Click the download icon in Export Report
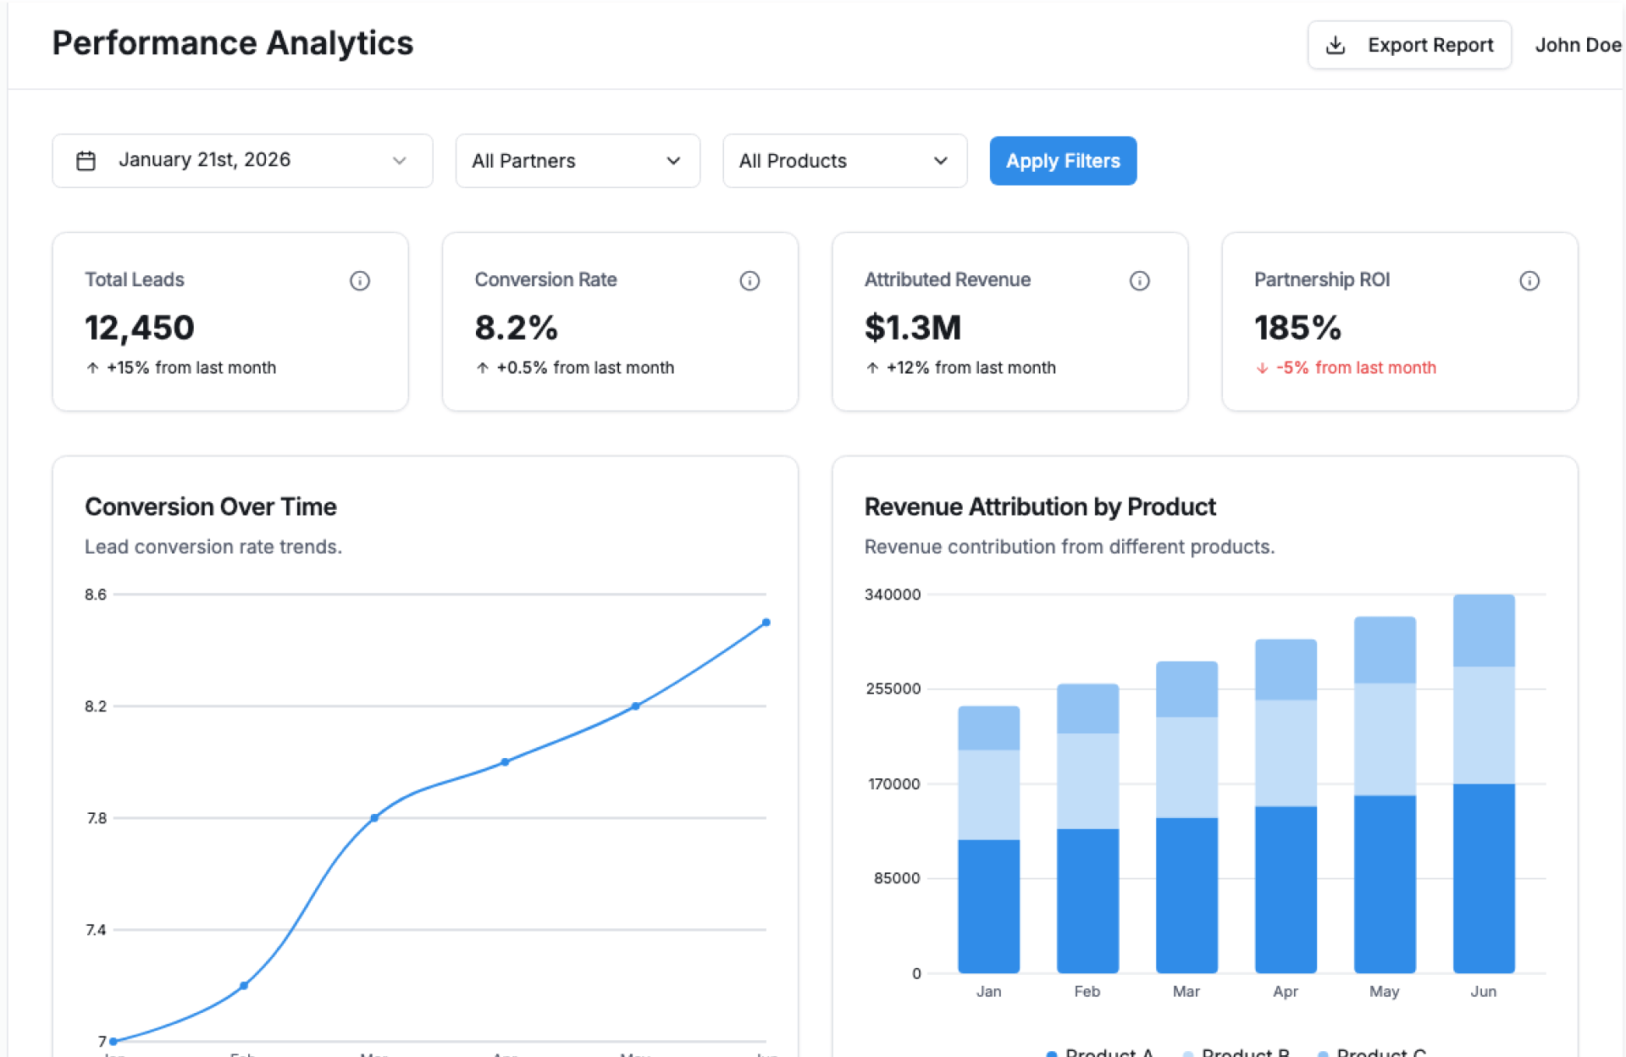 pyautogui.click(x=1336, y=45)
